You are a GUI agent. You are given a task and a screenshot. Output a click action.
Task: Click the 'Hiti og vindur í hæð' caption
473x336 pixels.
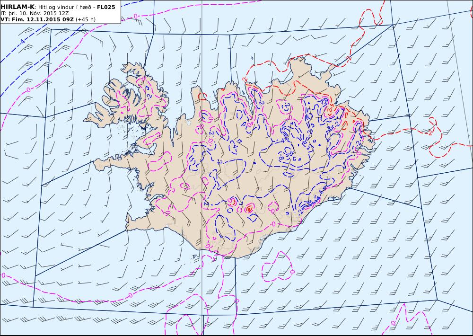[64, 7]
